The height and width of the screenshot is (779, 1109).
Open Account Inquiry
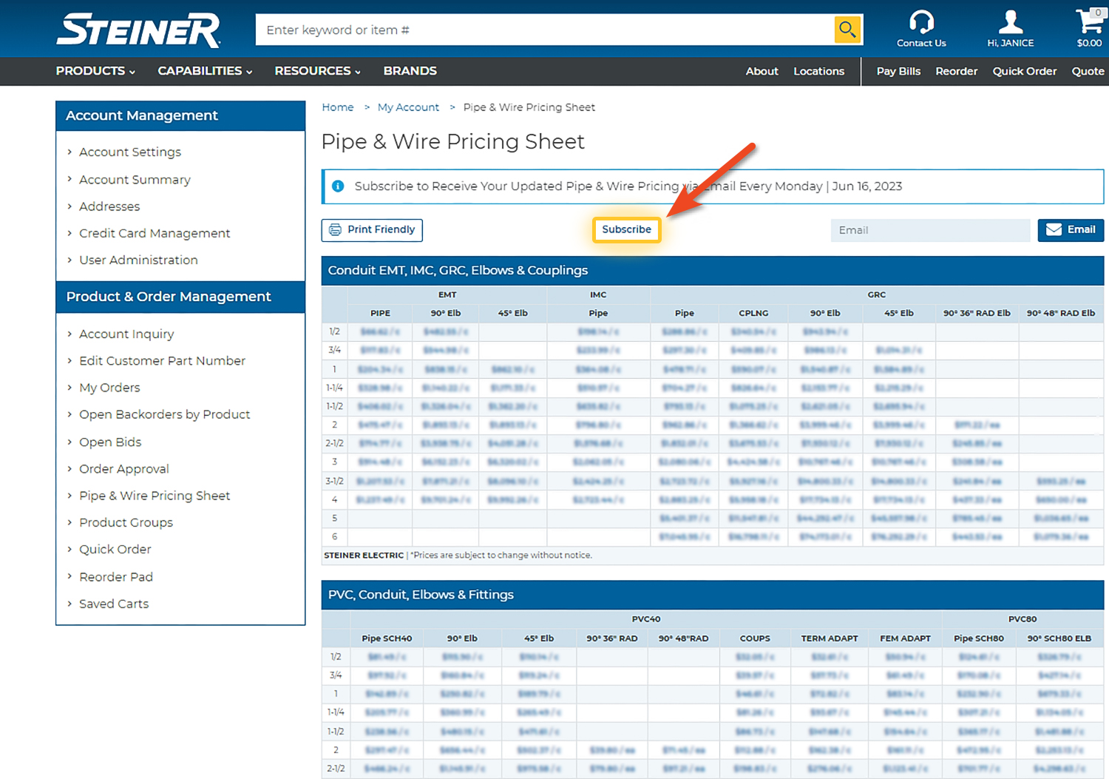pos(126,334)
